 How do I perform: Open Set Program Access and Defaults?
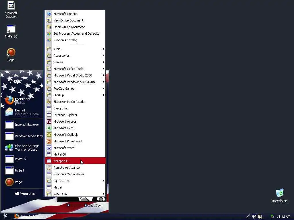tap(75, 34)
